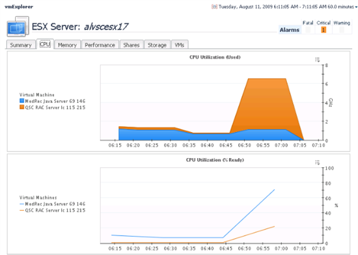Open the VMs tab

(x=180, y=45)
